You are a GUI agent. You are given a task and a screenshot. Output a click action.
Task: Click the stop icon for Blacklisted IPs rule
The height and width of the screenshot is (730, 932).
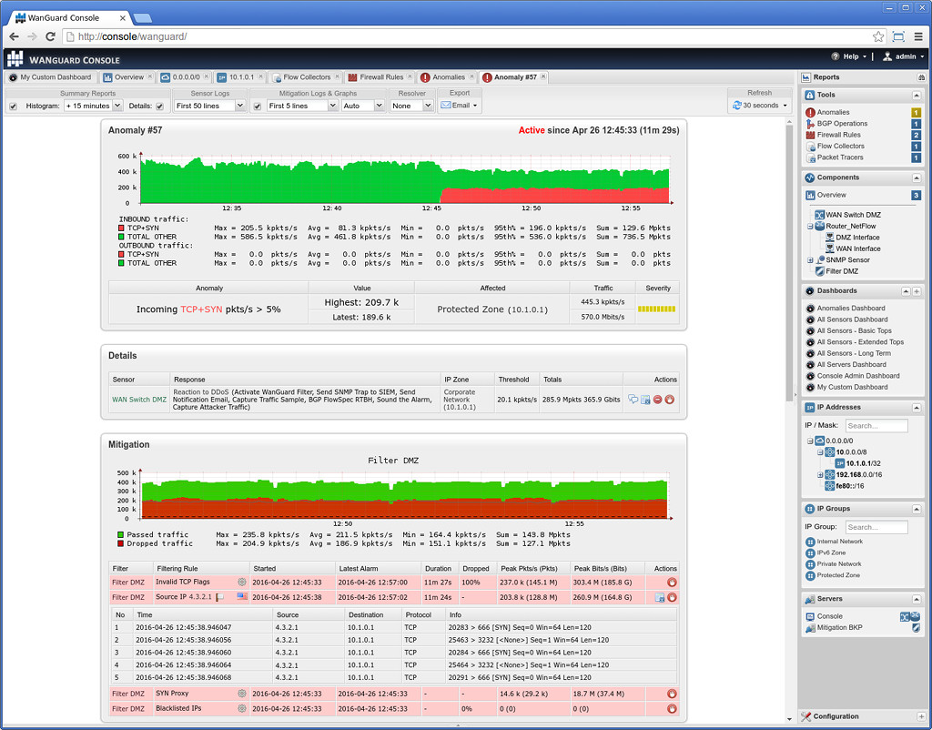pos(672,708)
